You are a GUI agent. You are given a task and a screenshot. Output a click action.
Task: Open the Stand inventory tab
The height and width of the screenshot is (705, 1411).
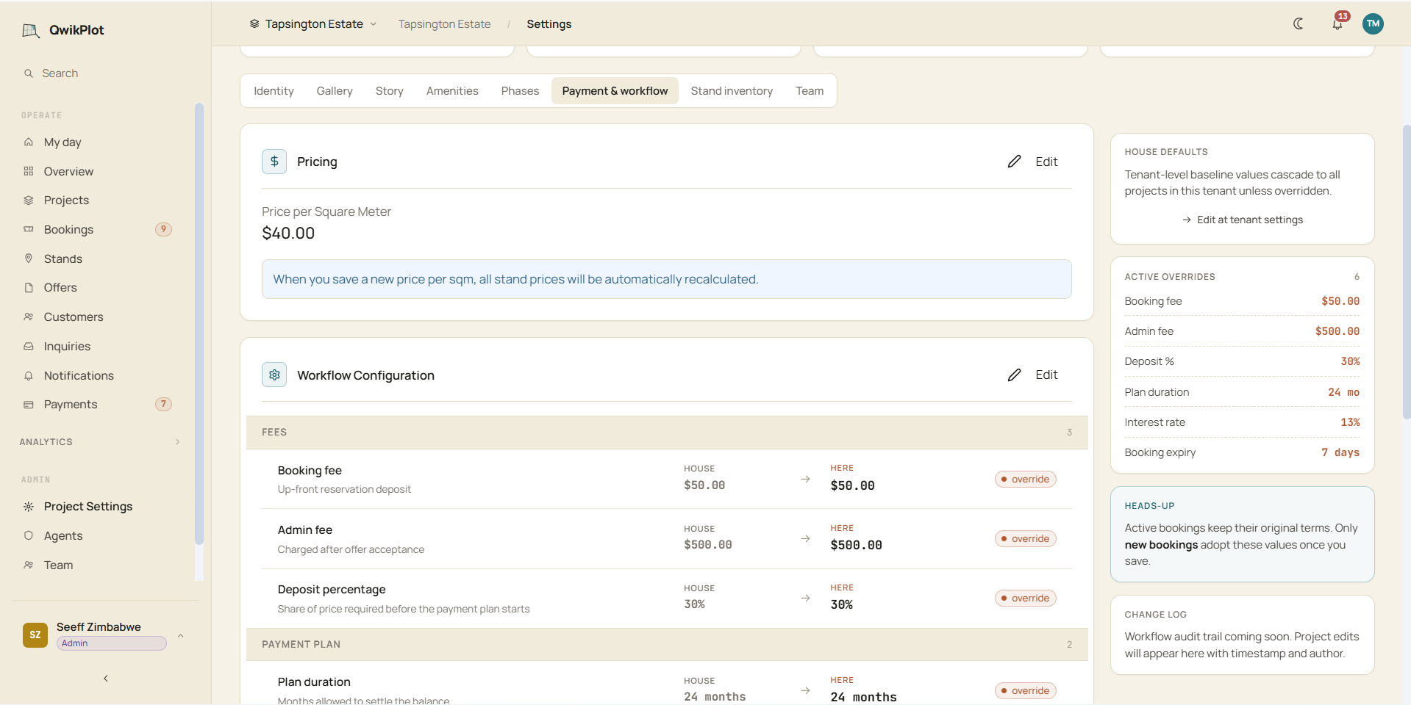[x=732, y=91]
